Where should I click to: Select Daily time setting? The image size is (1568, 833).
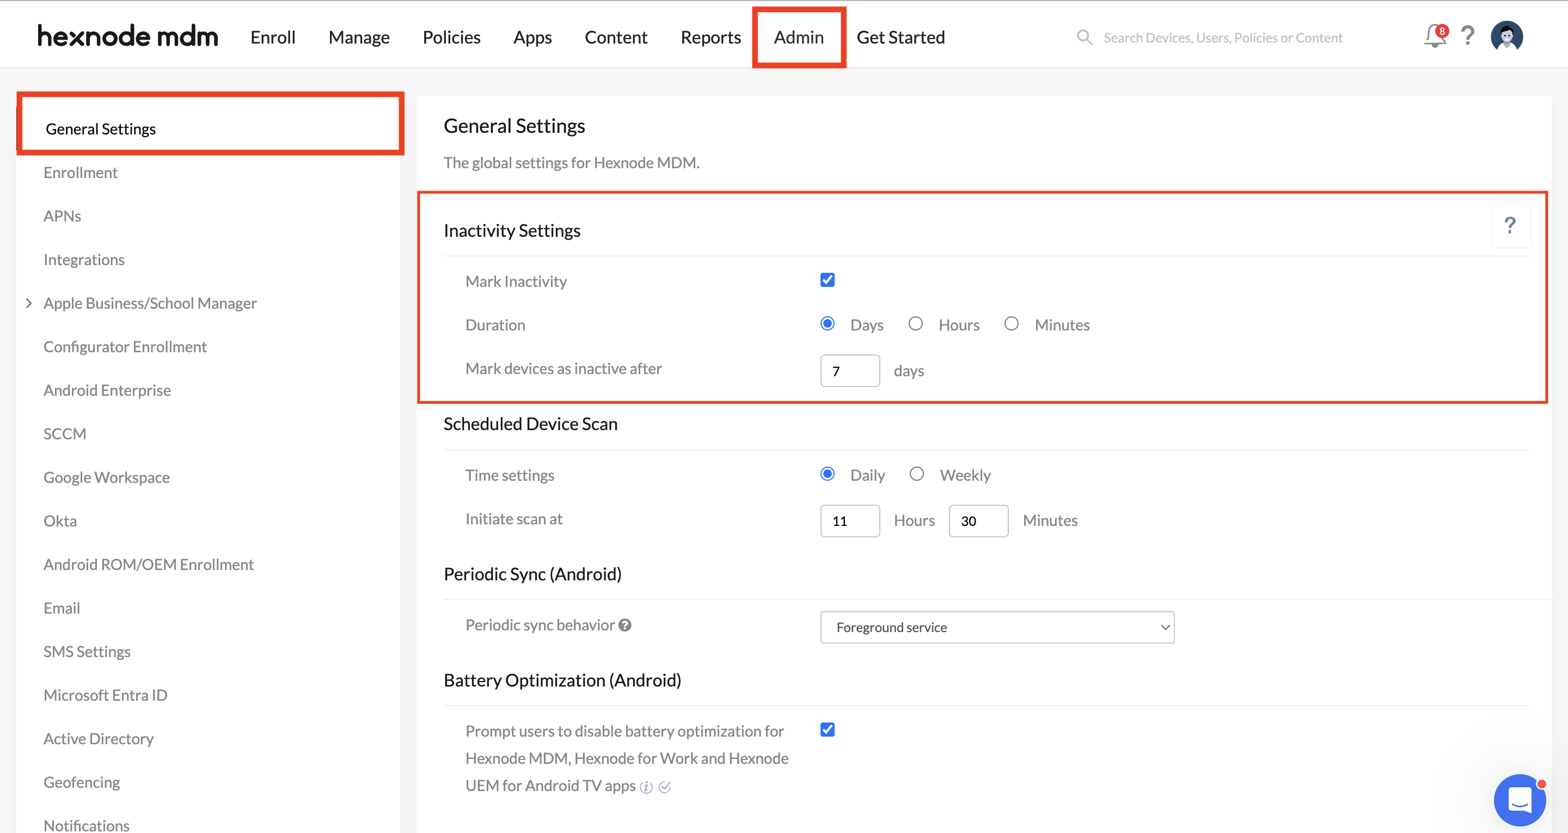coord(827,474)
